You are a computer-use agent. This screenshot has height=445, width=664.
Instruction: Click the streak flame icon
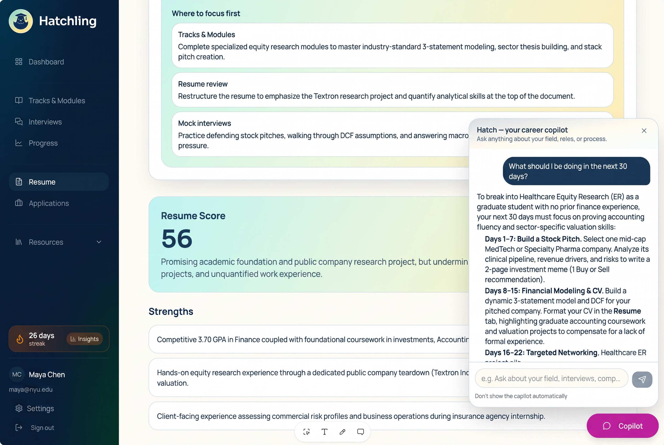(x=20, y=339)
